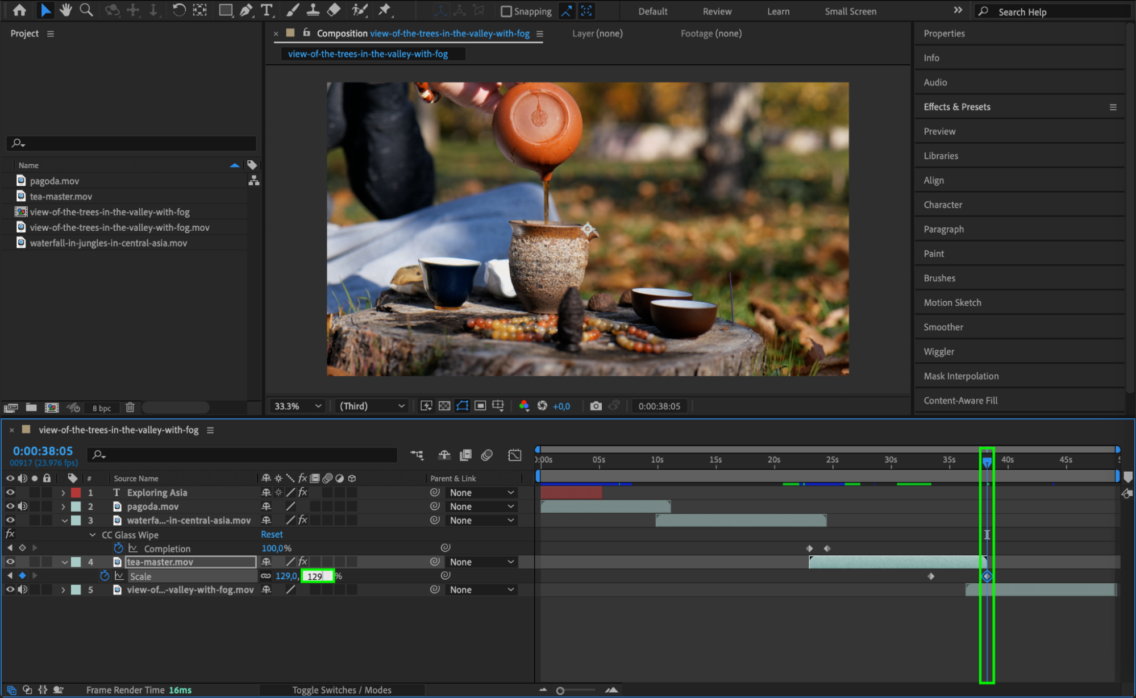Click Toggle Switches / Modes button
The height and width of the screenshot is (698, 1136).
(x=342, y=689)
